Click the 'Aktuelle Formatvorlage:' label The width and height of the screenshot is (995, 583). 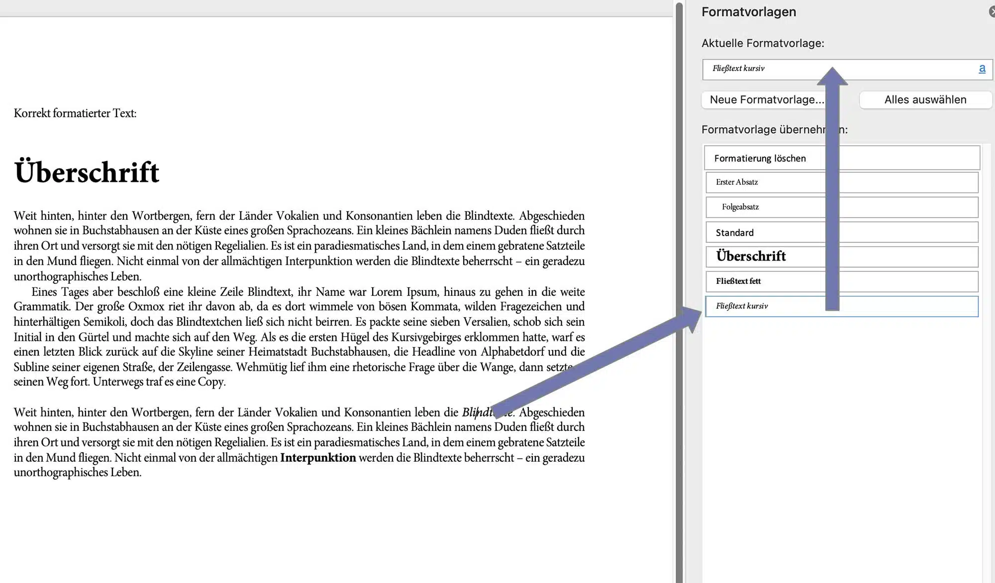(x=763, y=43)
